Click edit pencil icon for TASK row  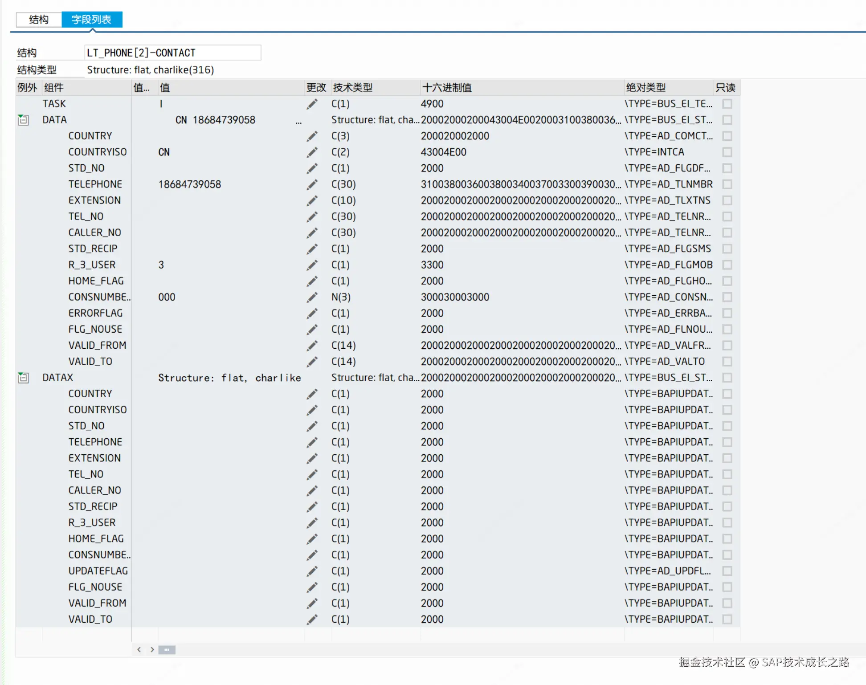pyautogui.click(x=312, y=104)
